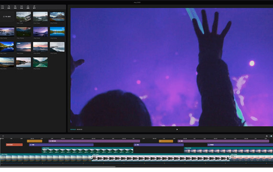Open the Effects tab icon
273x172 pixels.
click(x=15, y=7)
